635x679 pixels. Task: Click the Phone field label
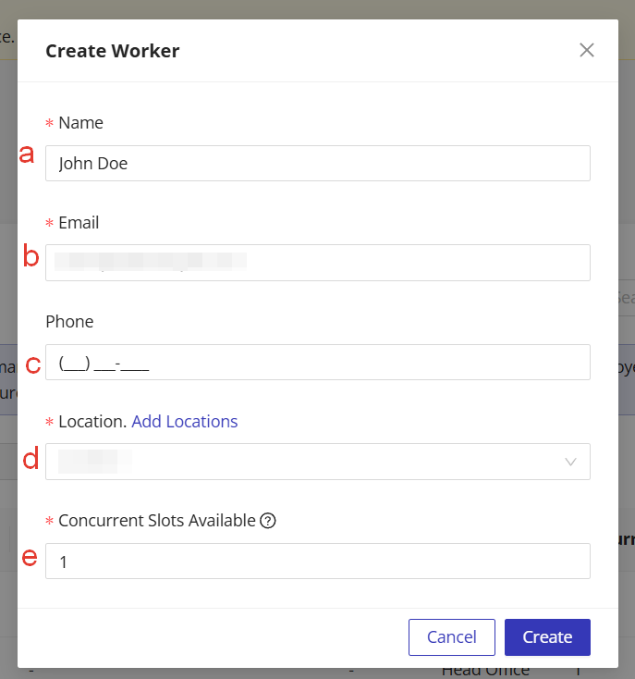pyautogui.click(x=69, y=322)
